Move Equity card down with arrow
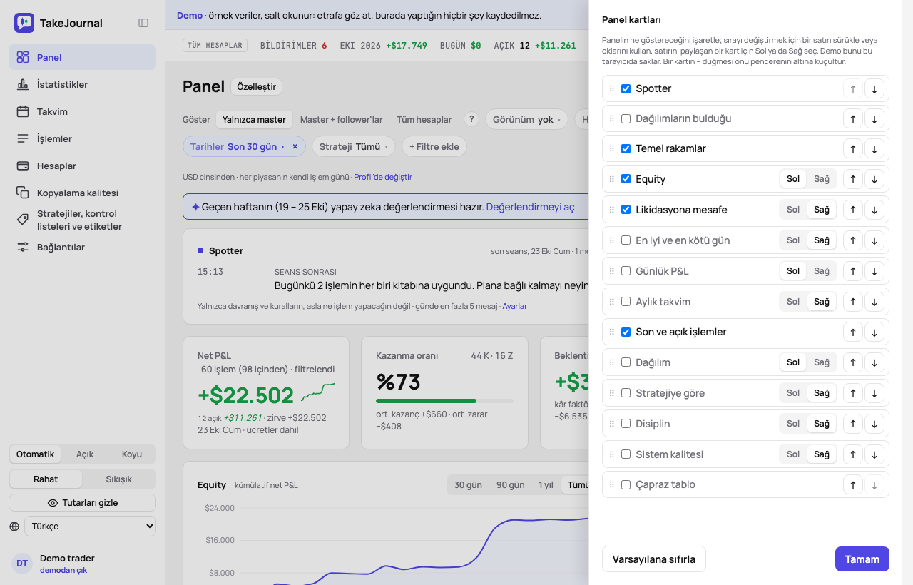The width and height of the screenshot is (913, 585). (x=874, y=179)
